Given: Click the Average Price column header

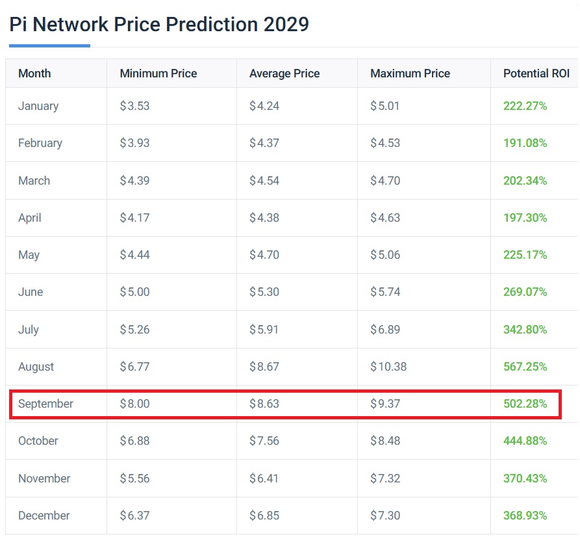Looking at the screenshot, I should click(x=284, y=73).
